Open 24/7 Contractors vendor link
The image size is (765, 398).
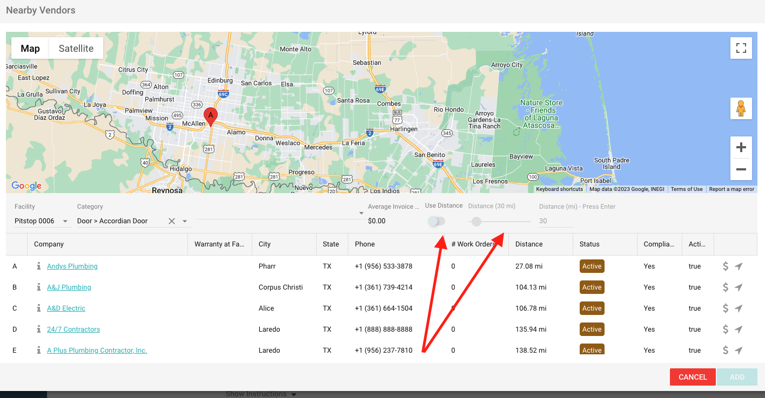click(73, 330)
